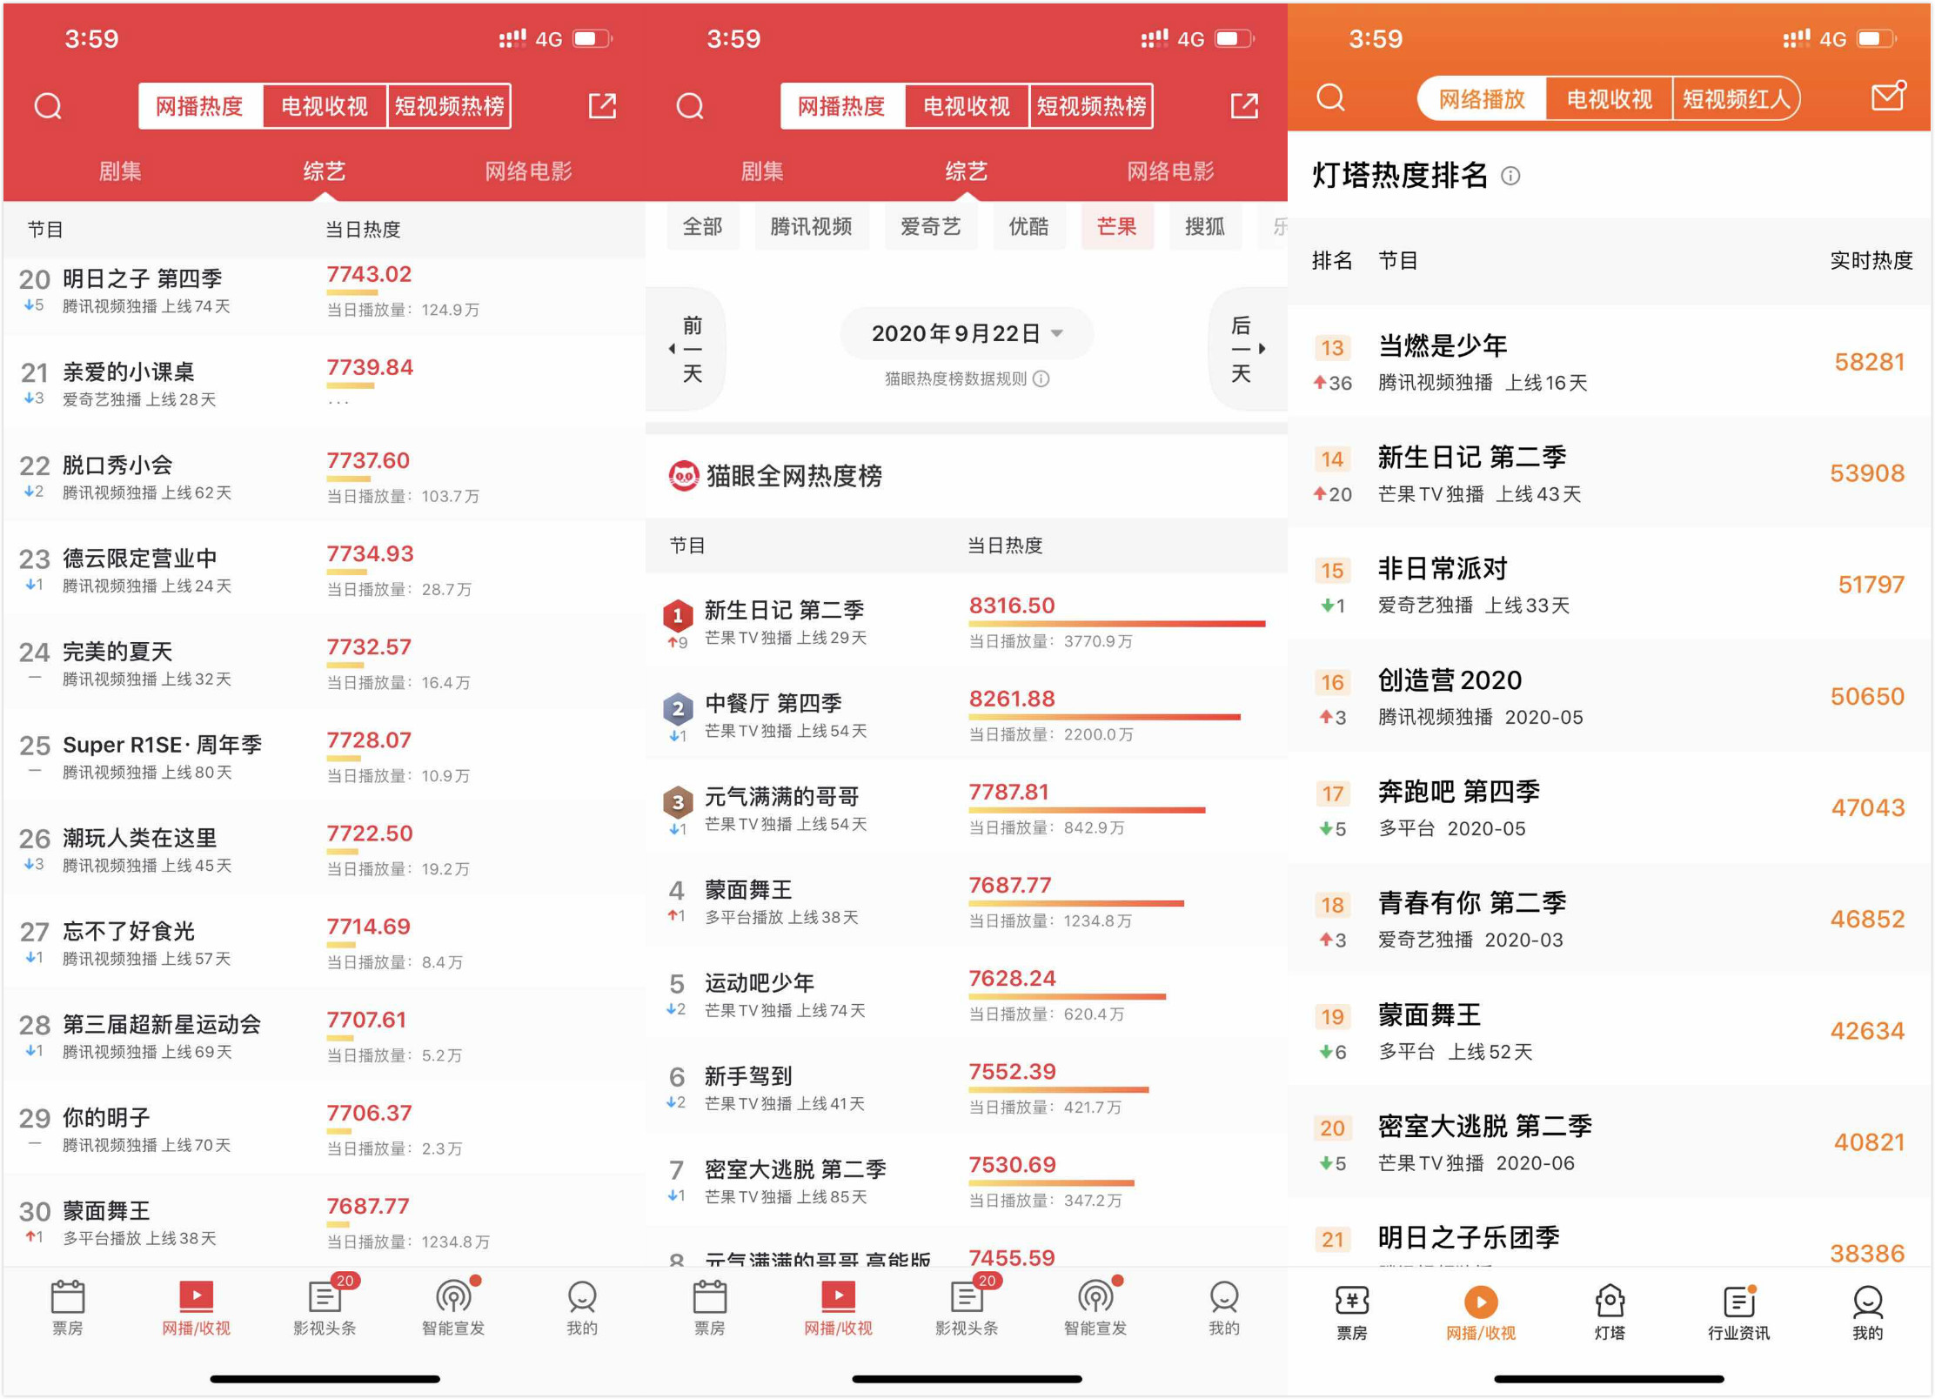Tap the search icon in the middle panel

tap(690, 106)
